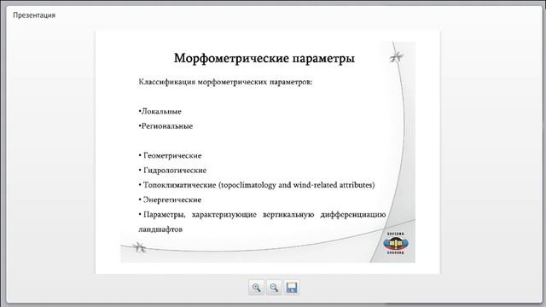Click the slide image in the viewer
The image size is (546, 307).
coord(267,152)
